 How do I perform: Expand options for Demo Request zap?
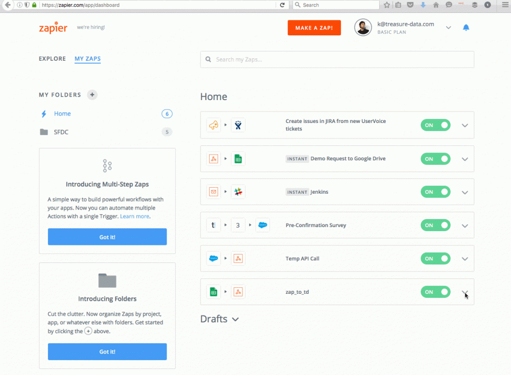click(x=465, y=159)
